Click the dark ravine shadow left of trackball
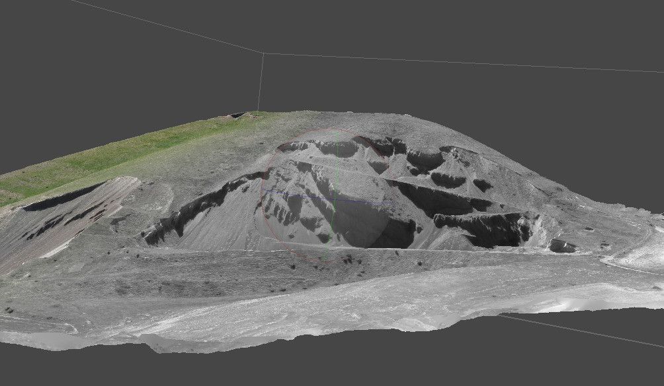Viewport: 664px width, 386px height. pyautogui.click(x=192, y=210)
